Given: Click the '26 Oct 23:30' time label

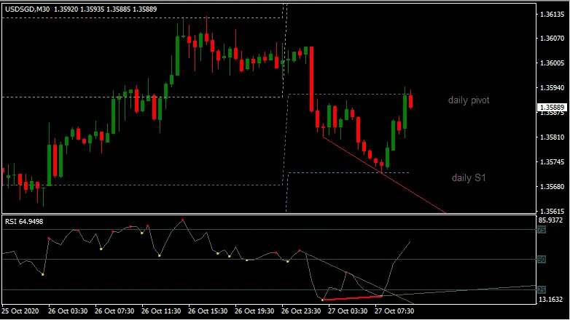Looking at the screenshot, I should (x=301, y=311).
